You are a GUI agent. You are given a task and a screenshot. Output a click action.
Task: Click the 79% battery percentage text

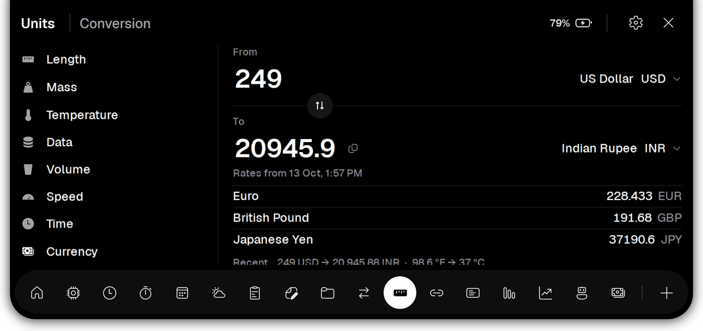tap(559, 23)
